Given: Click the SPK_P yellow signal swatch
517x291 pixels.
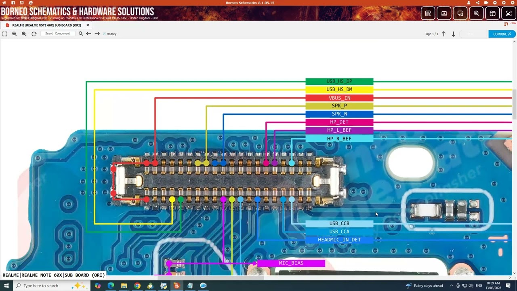Looking at the screenshot, I should coord(340,105).
